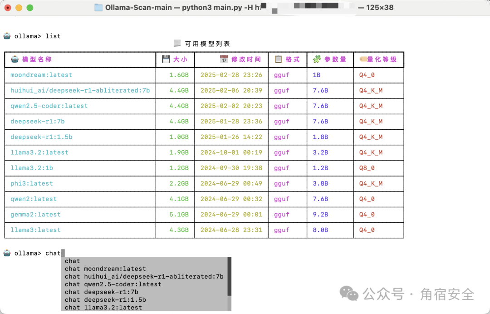Click date '2025-02-28 23:26'
Screen dimensions: 490x314
click(x=231, y=75)
